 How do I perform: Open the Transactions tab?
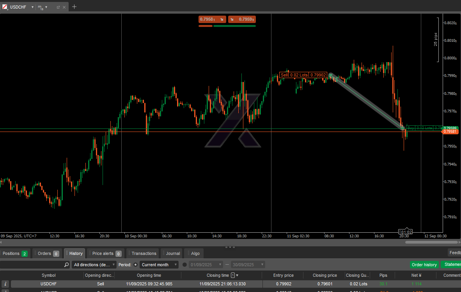click(144, 254)
